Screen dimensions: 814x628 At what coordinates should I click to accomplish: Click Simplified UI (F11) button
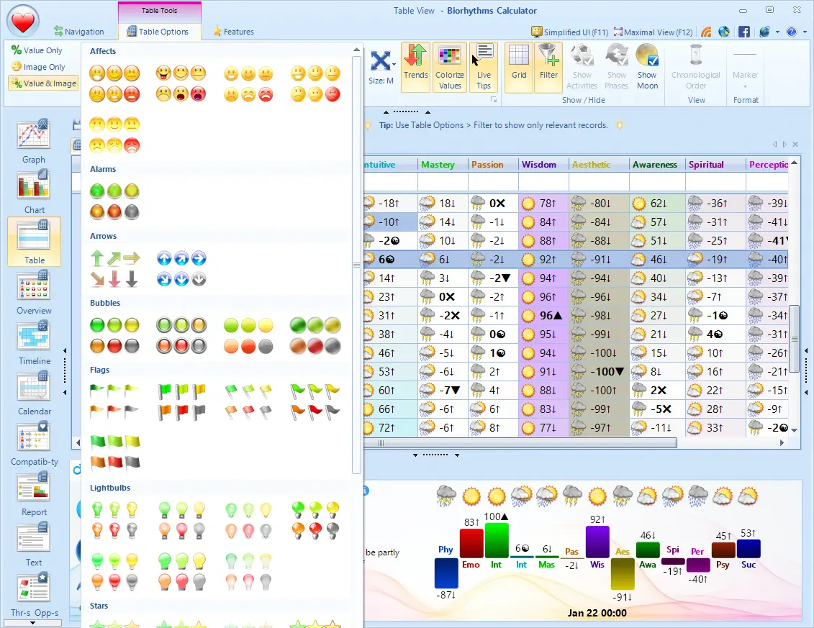[x=570, y=32]
